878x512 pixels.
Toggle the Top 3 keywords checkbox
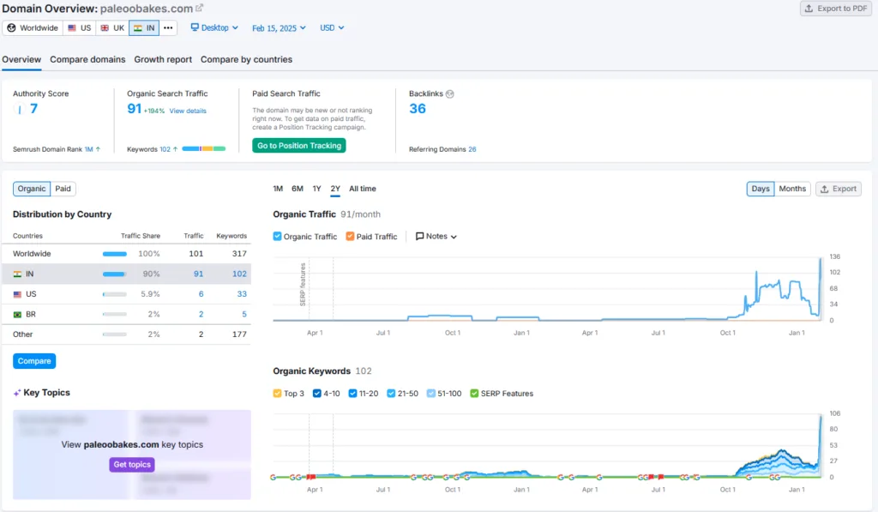coord(277,394)
